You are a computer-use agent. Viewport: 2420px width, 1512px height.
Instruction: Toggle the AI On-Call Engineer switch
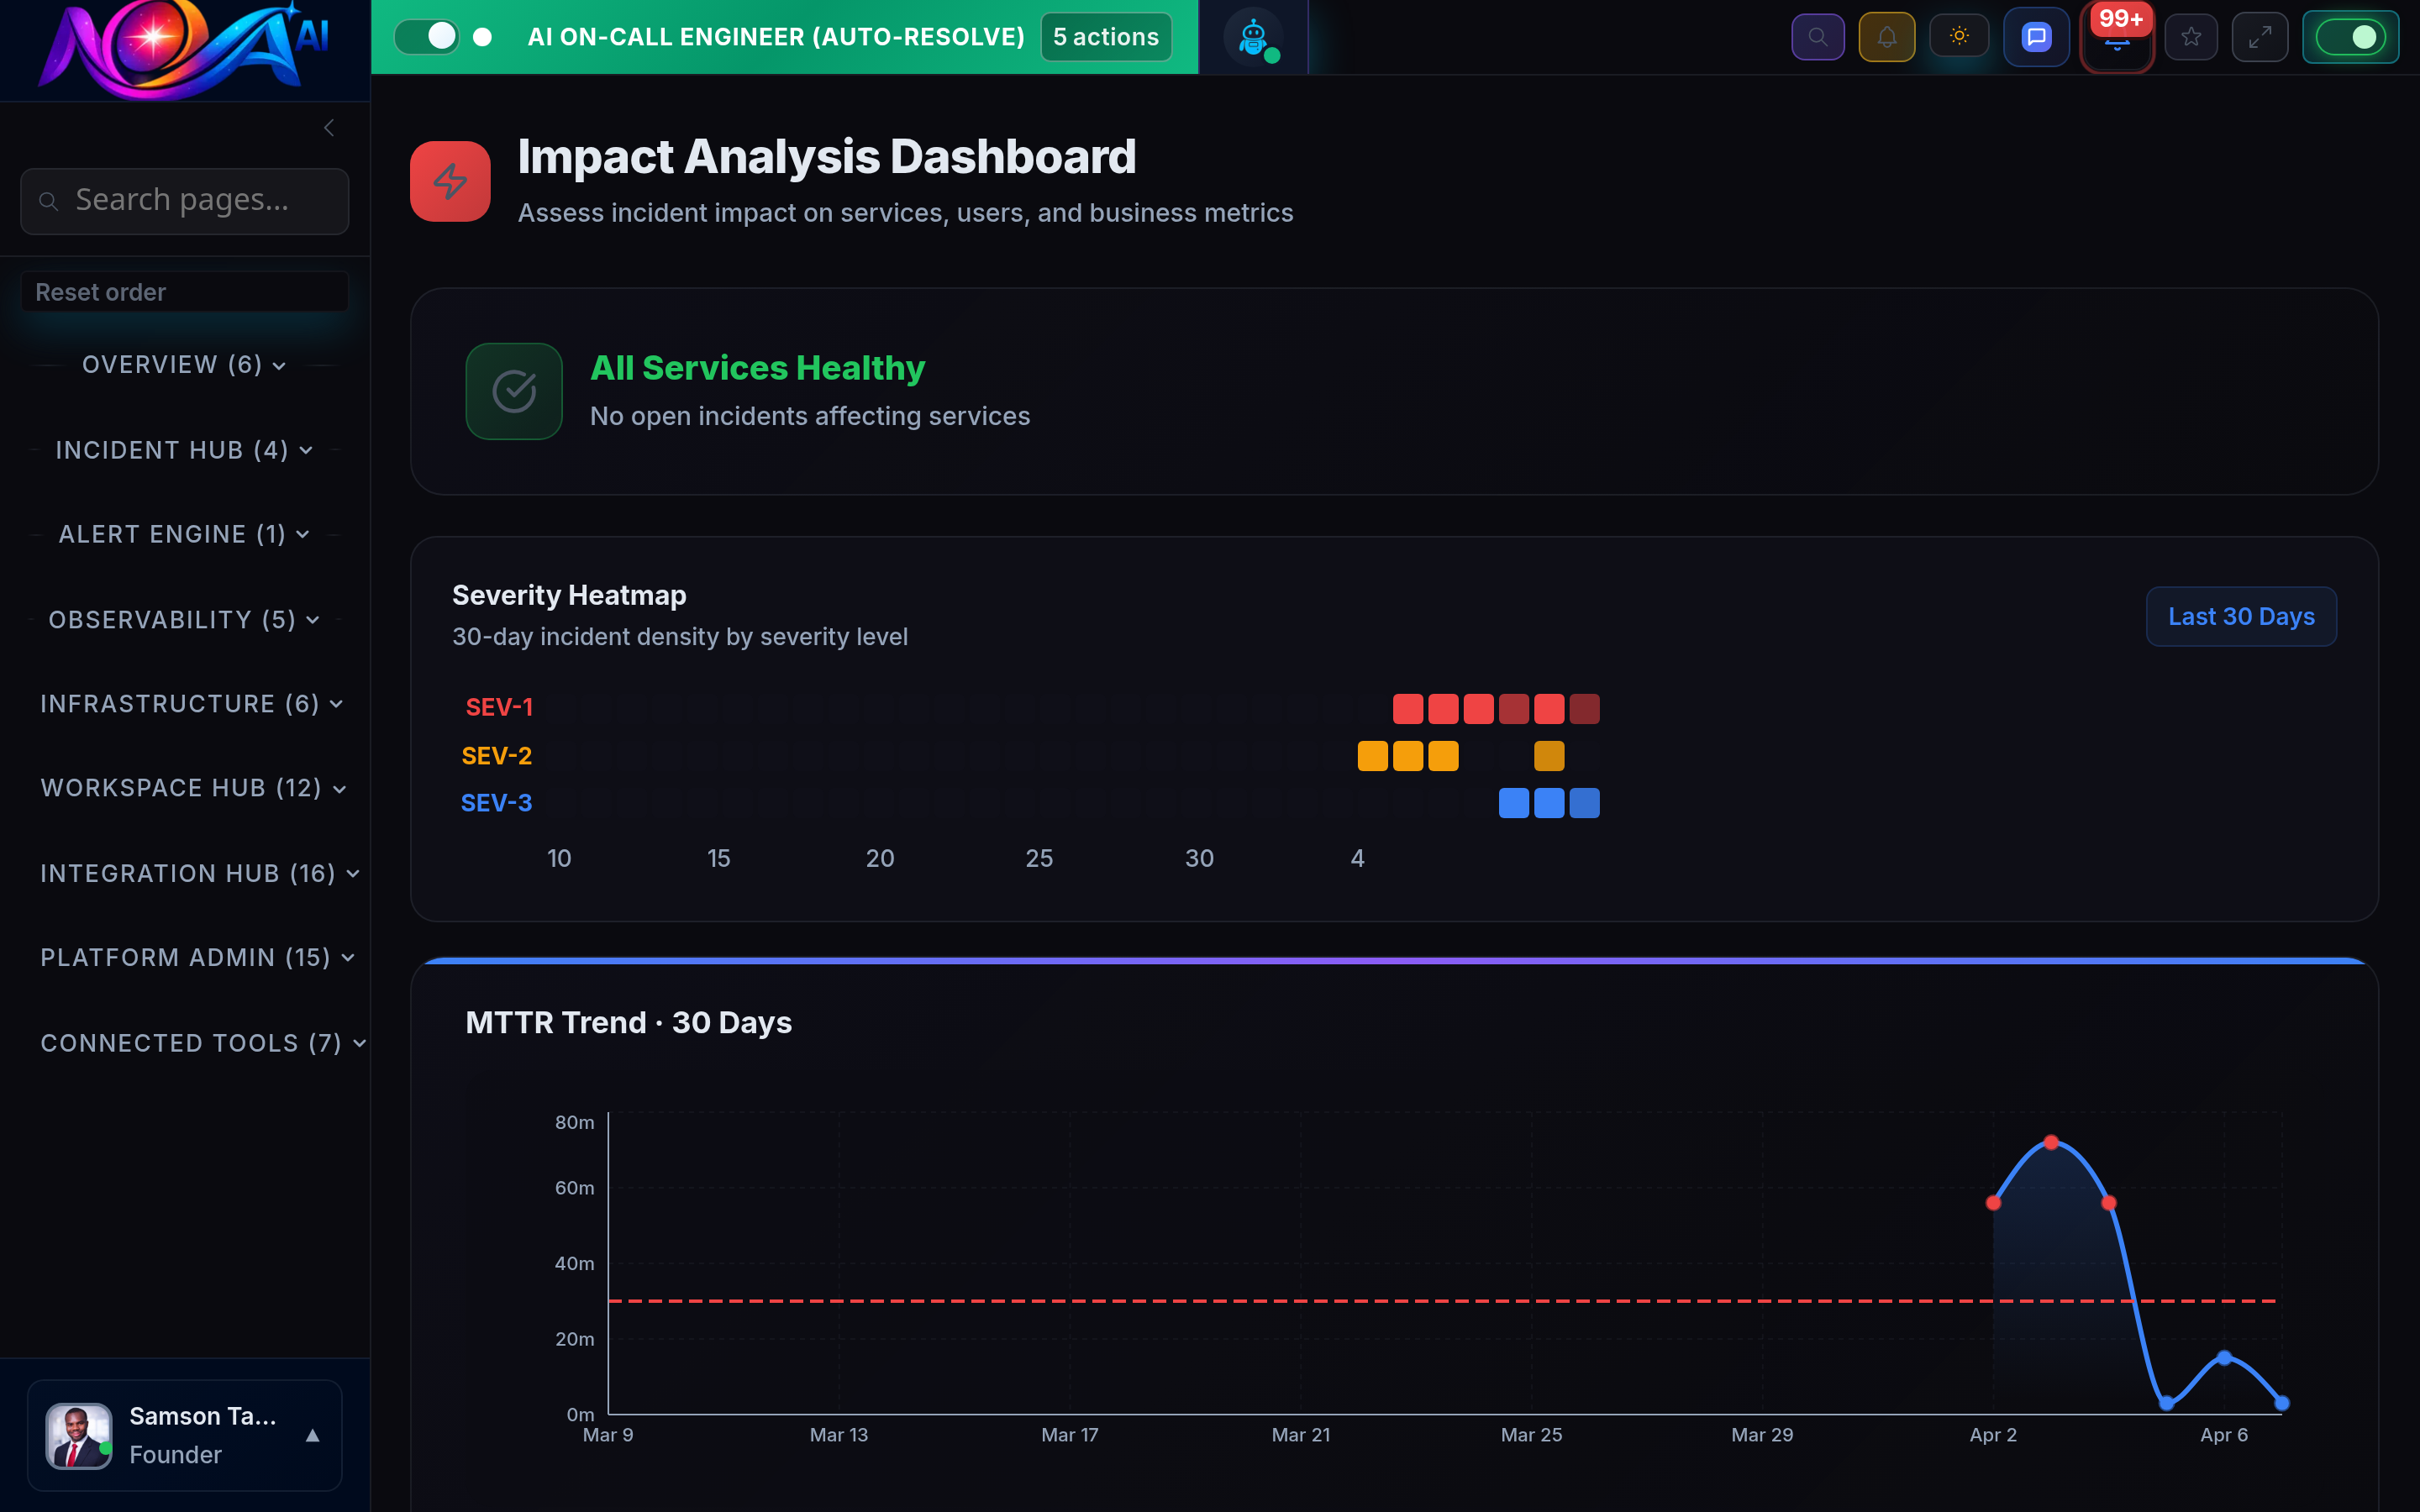(428, 36)
